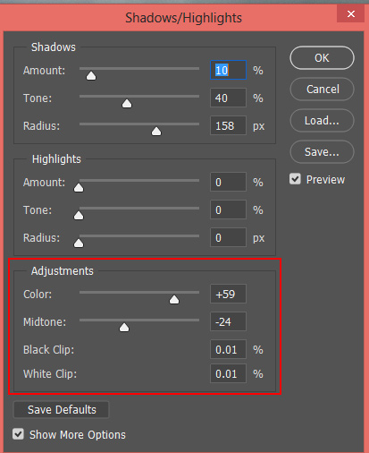Click OK to apply Shadows/Highlights
This screenshot has height=453, width=369.
[322, 58]
